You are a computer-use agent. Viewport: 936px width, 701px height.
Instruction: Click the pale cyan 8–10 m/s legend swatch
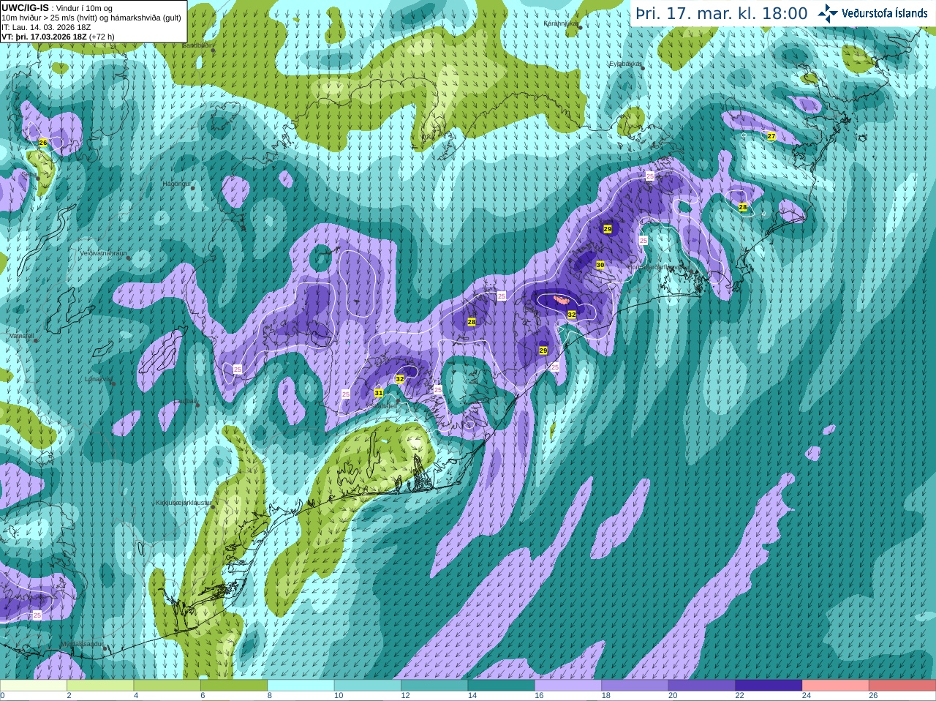point(301,686)
